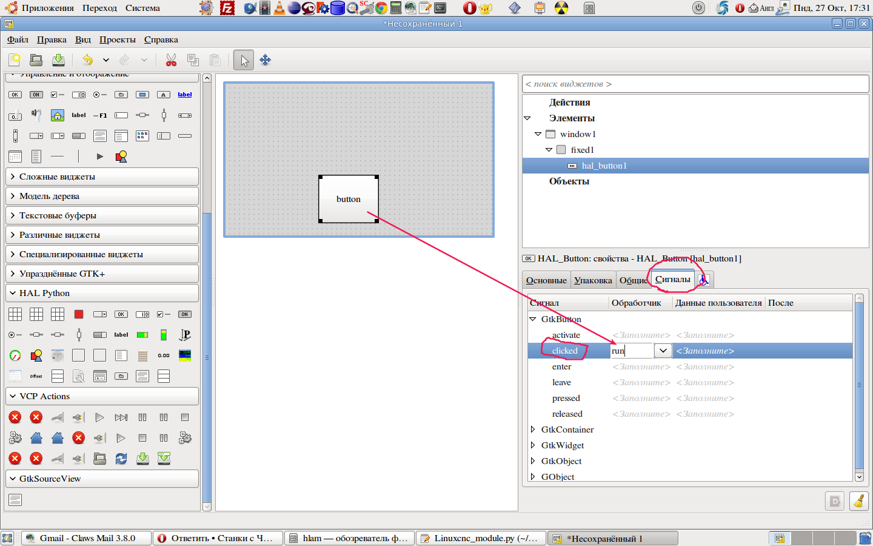Choose the blue and yellow display widget
The width and height of the screenshot is (873, 546).
click(x=185, y=356)
